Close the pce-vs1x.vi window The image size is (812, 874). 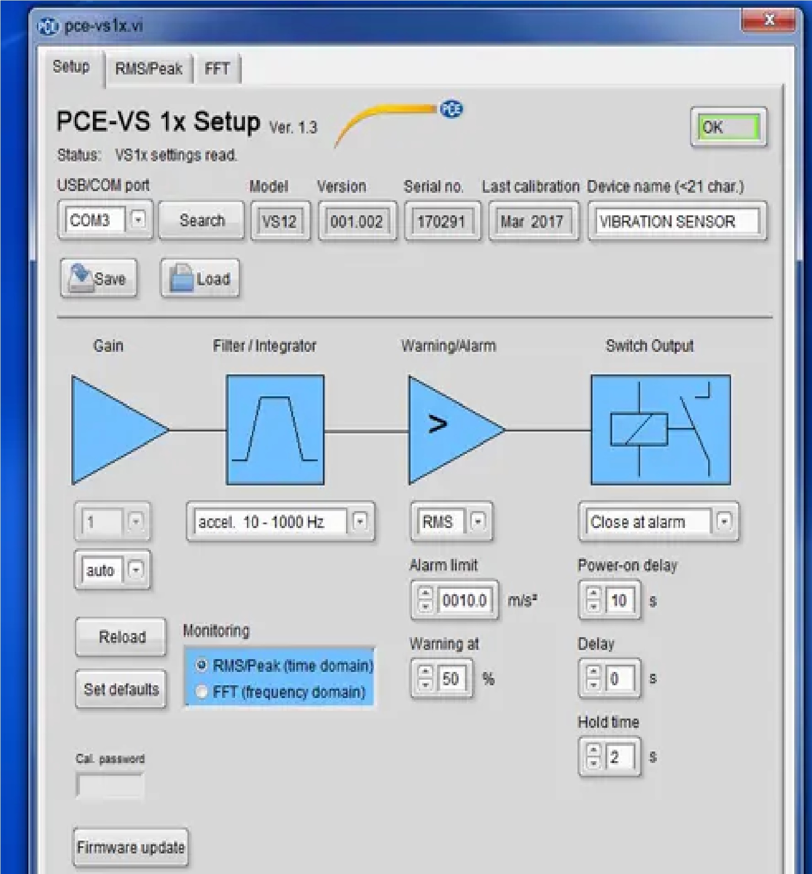(769, 20)
